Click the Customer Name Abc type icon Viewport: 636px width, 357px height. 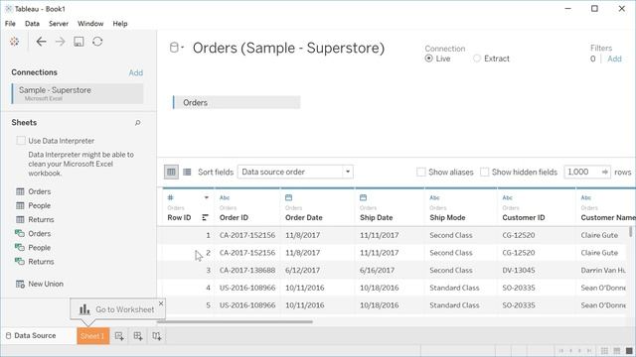point(585,197)
